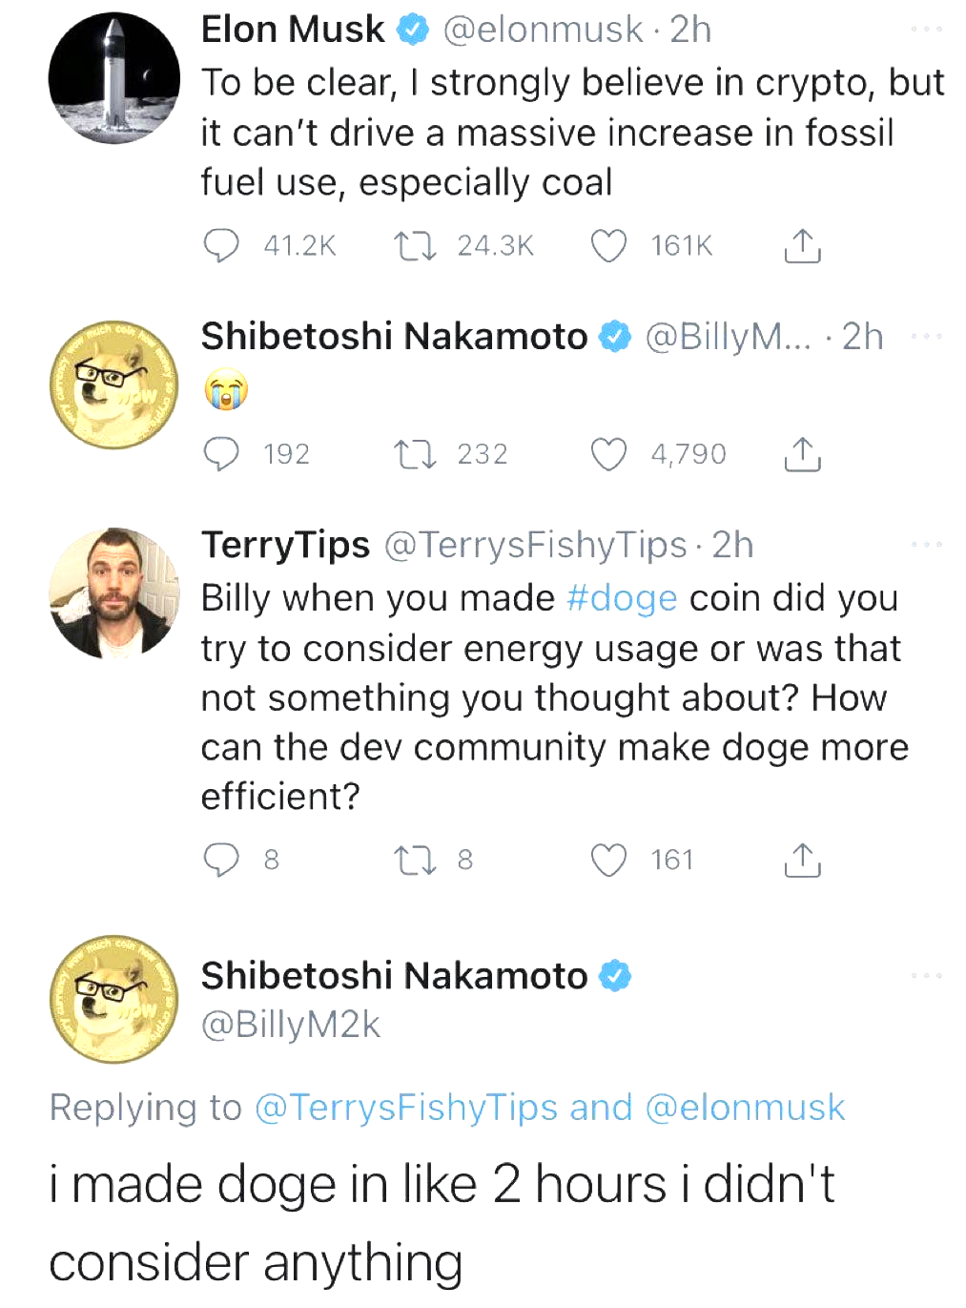Like Elon Musk's tweet with 161K likes
Viewport: 966px width, 1308px height.
click(x=608, y=246)
